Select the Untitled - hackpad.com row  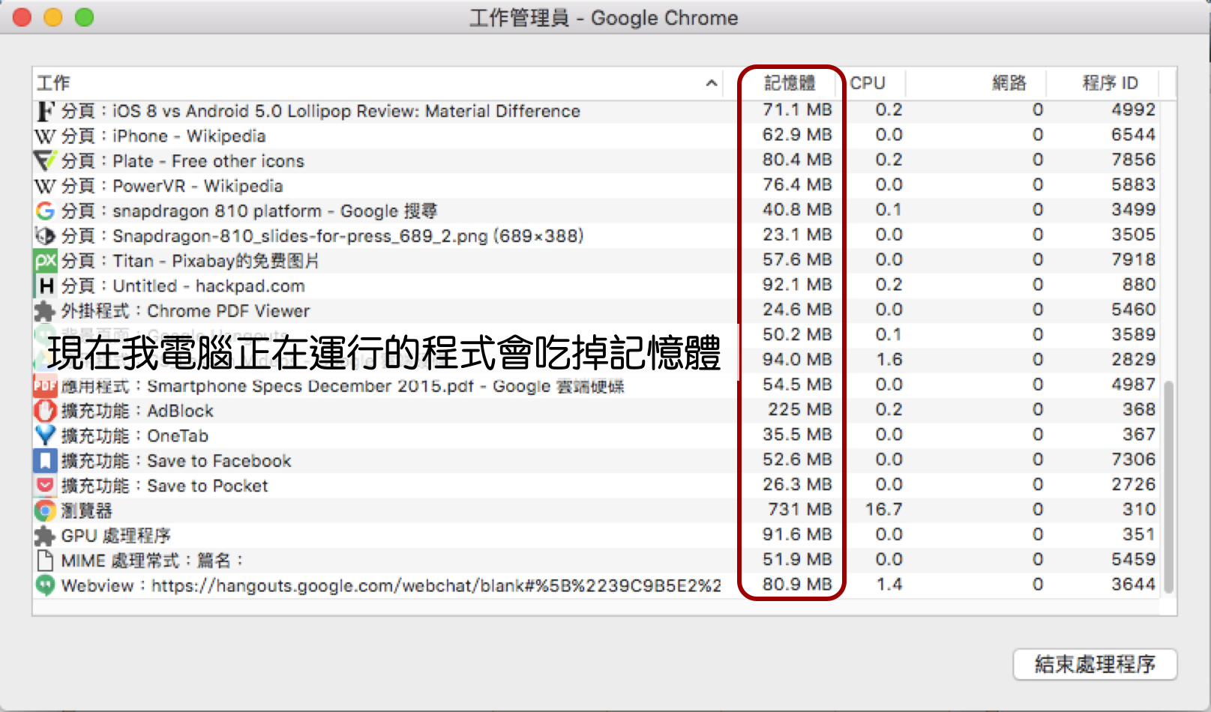595,286
